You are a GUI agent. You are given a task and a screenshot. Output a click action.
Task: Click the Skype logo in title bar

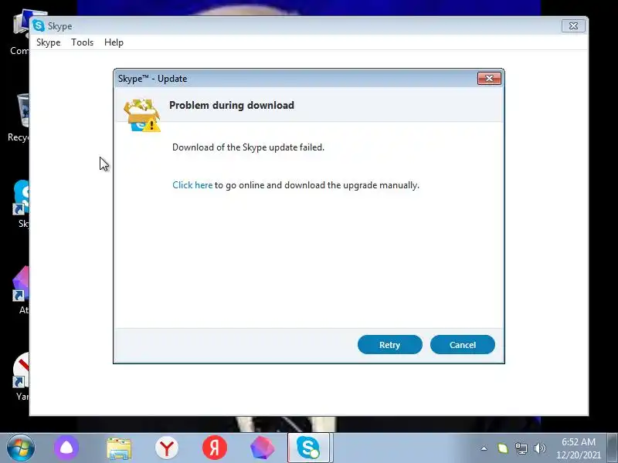(39, 26)
